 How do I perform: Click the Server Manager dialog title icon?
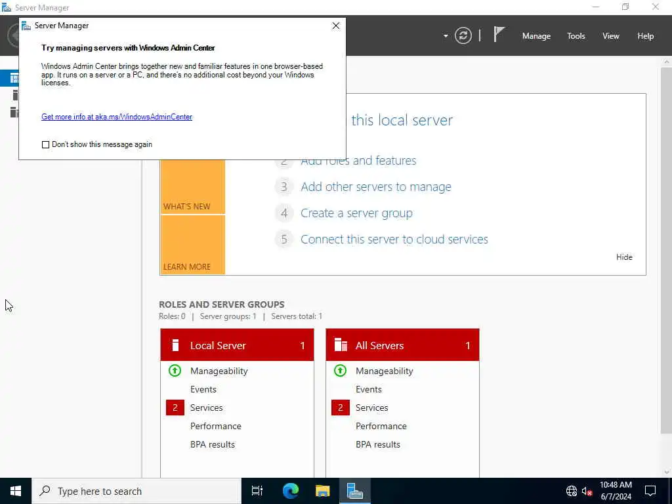pos(26,26)
